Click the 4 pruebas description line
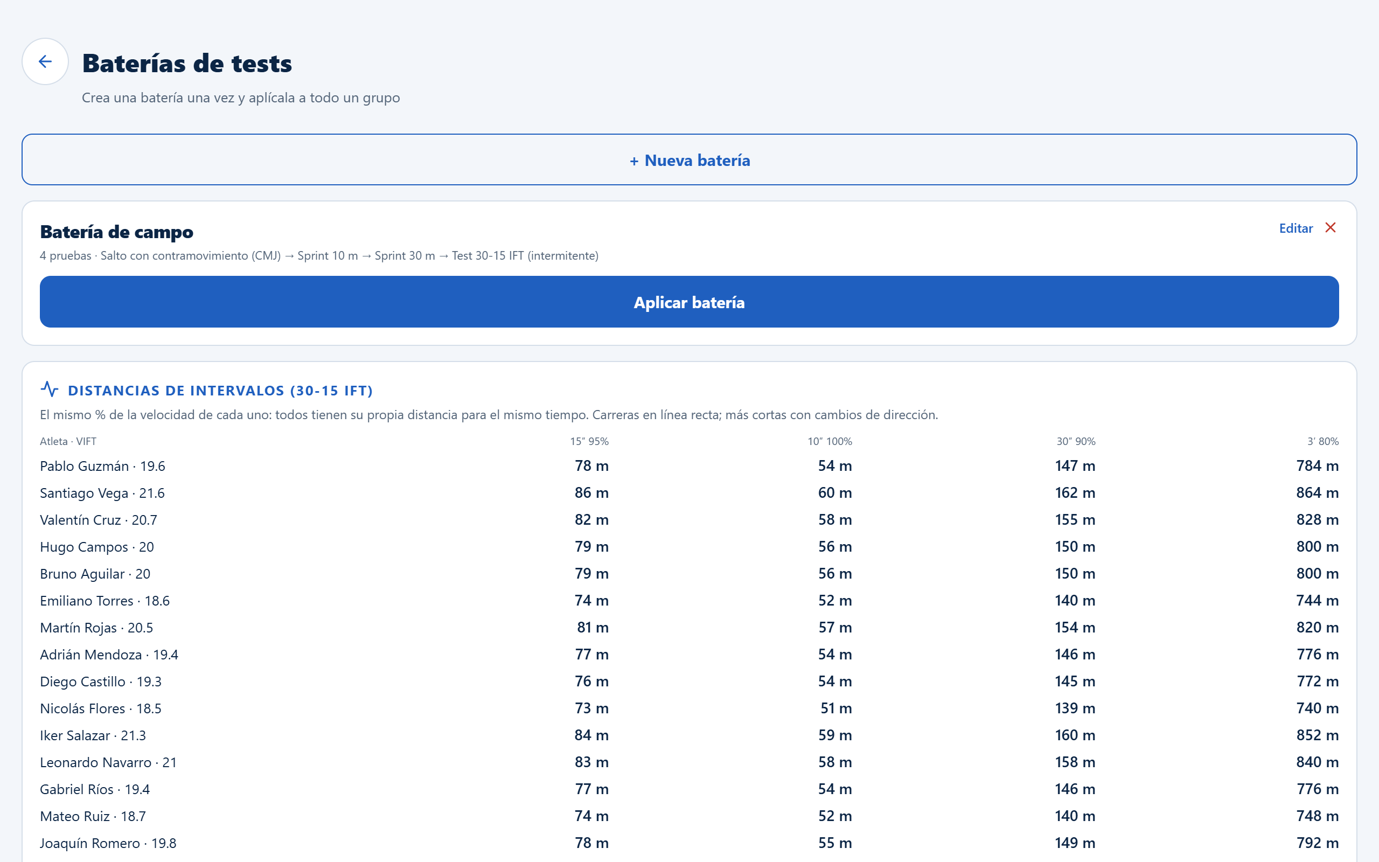 tap(319, 255)
